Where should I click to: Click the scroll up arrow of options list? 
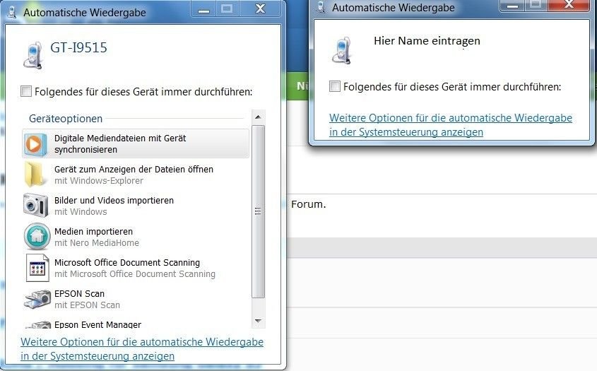258,117
